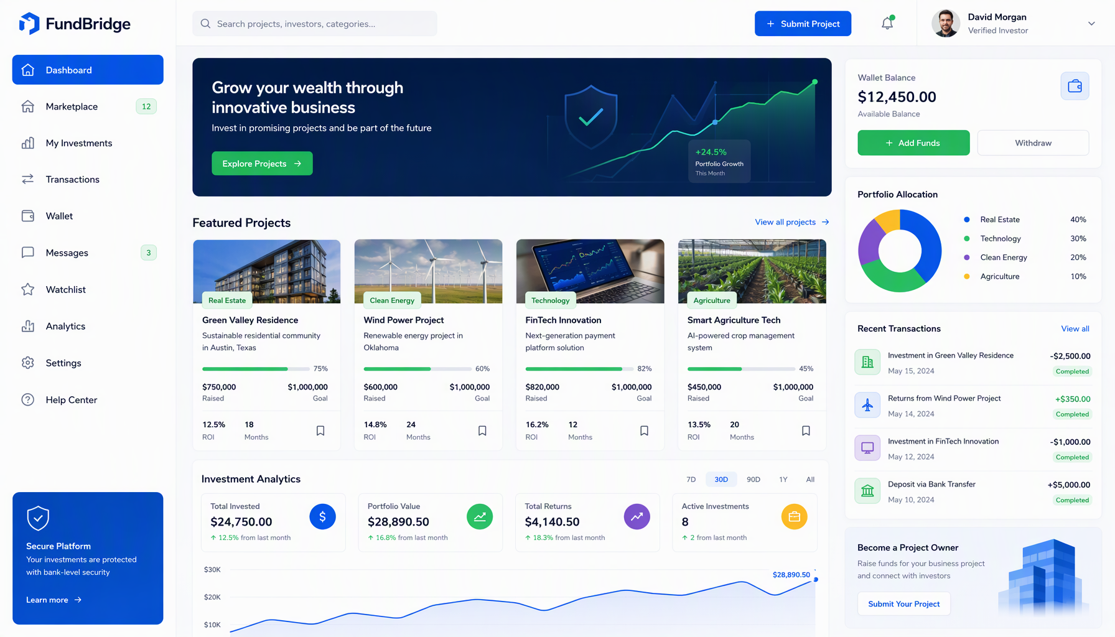
Task: Show All time analytics range
Action: 810,480
